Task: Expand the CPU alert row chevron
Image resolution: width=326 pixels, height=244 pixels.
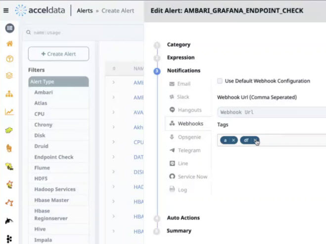Action: [x=113, y=142]
